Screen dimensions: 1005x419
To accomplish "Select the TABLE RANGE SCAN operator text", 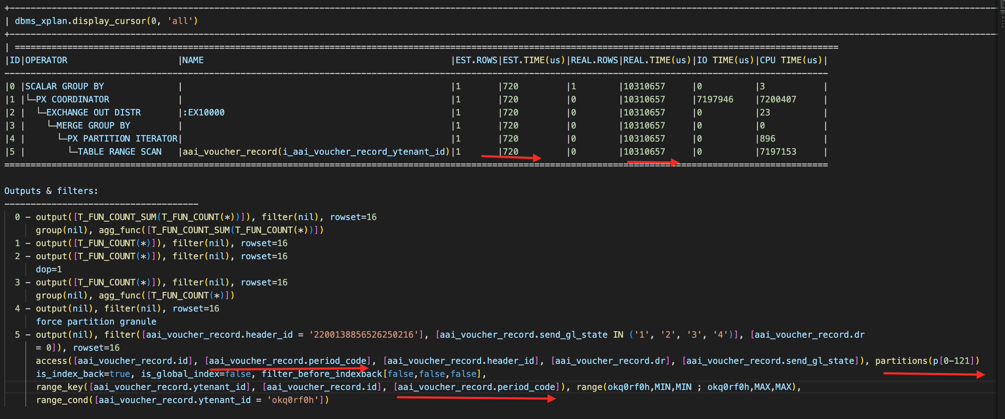I will click(120, 152).
